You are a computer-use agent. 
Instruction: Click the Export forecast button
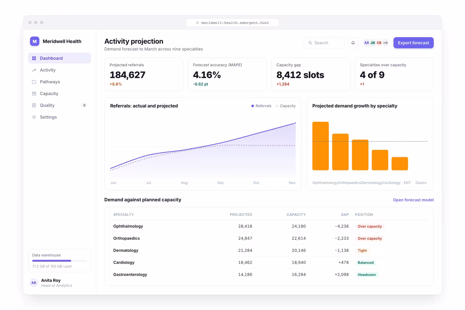pyautogui.click(x=413, y=43)
